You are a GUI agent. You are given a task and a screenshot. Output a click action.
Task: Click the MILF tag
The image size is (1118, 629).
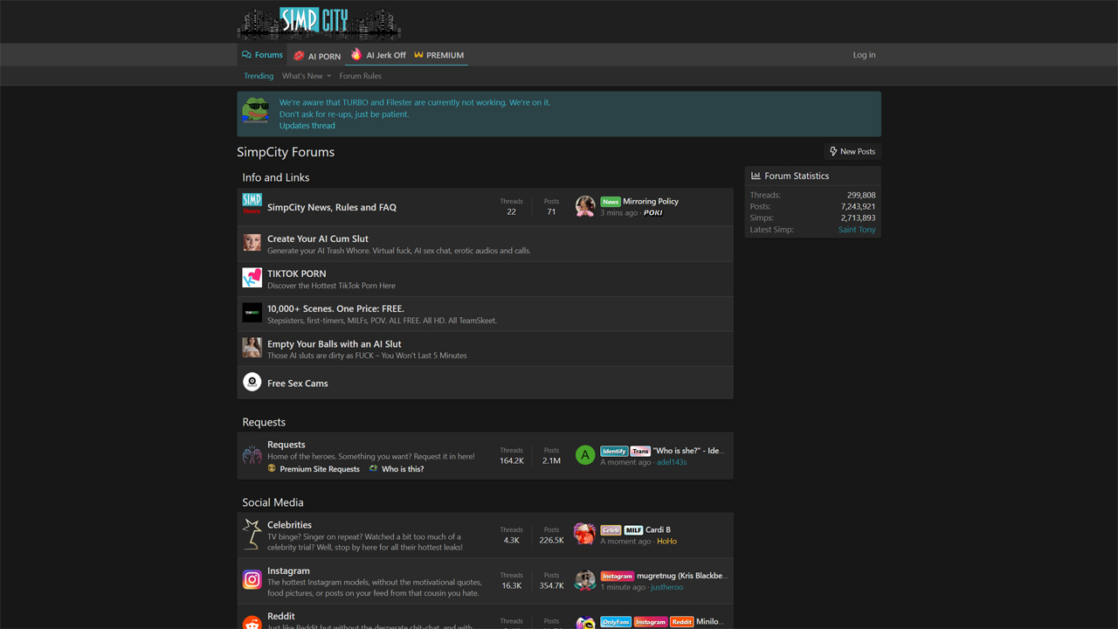633,530
